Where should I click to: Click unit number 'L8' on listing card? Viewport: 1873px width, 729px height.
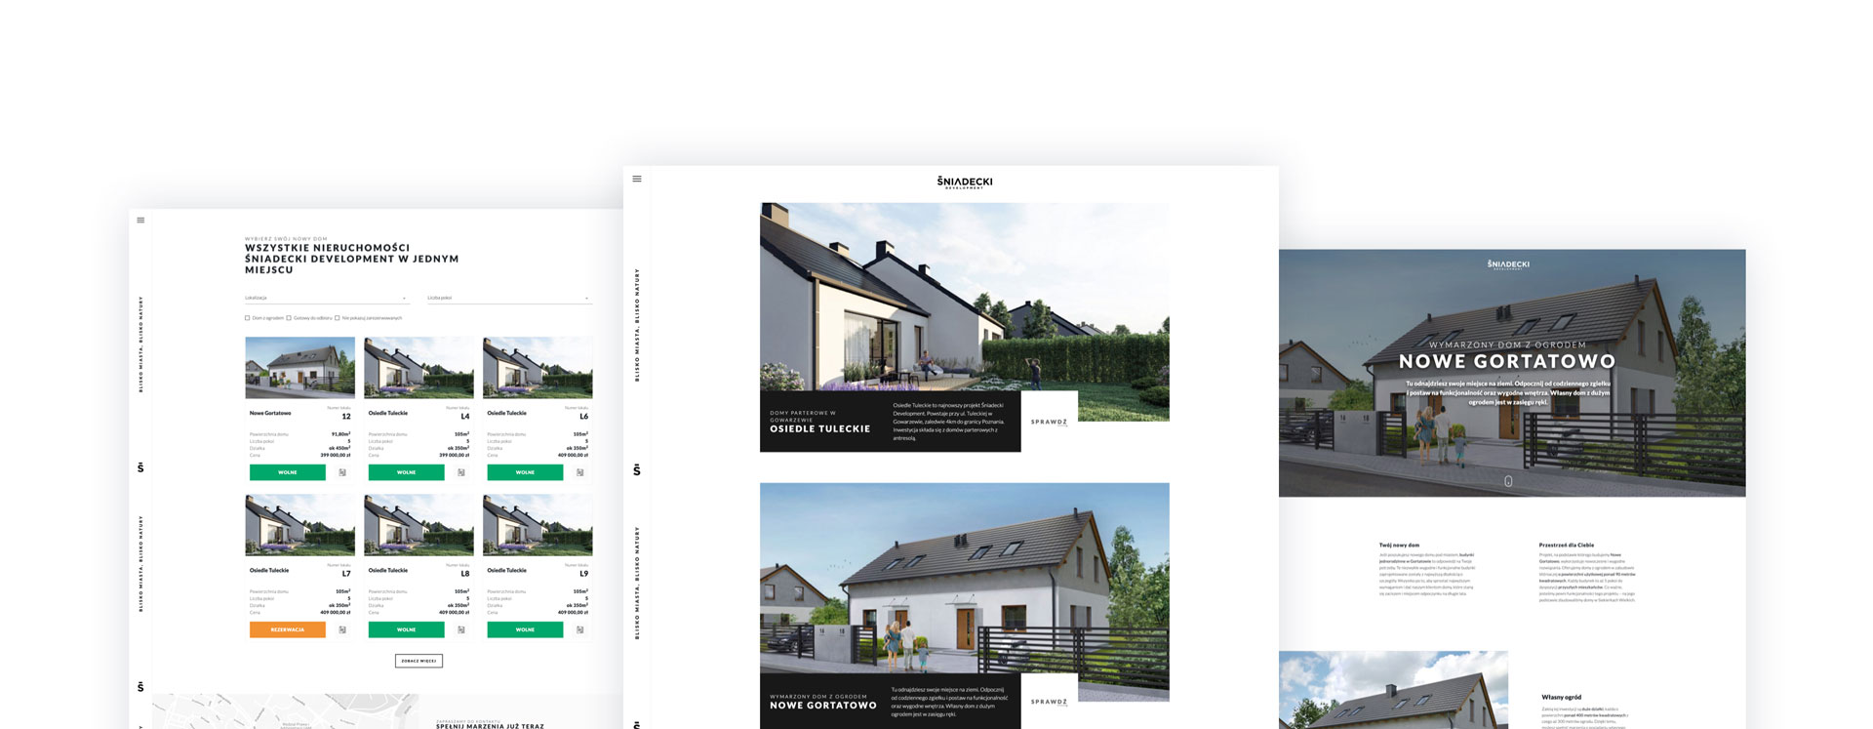465,574
